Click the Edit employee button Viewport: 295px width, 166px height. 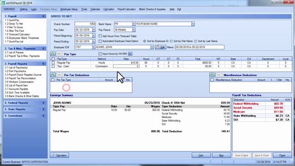(160, 47)
